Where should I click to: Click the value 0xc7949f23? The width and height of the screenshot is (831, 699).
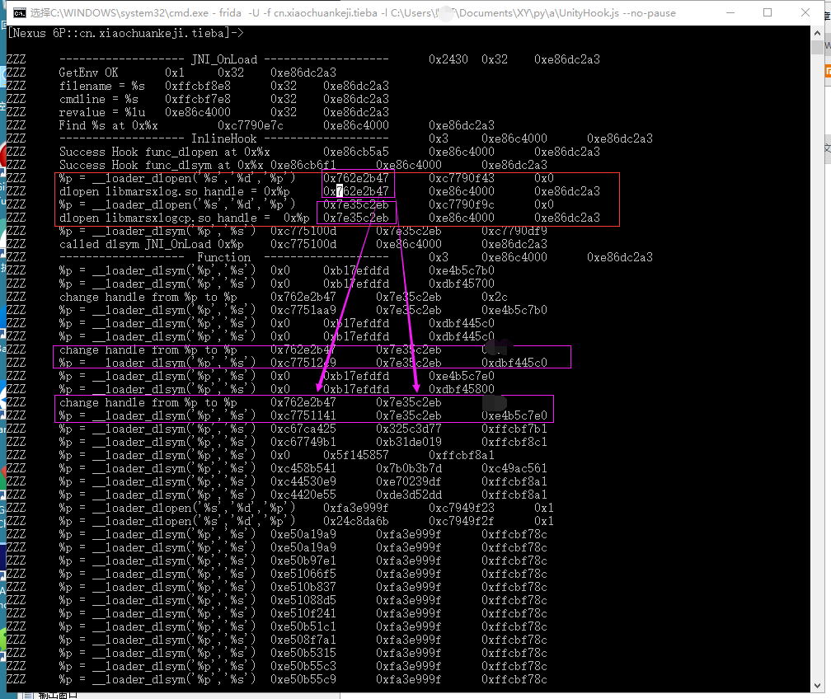tap(461, 509)
